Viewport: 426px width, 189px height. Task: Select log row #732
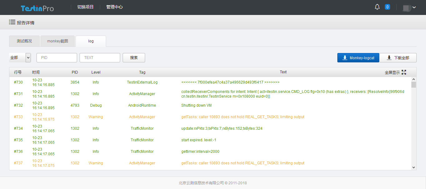pyautogui.click(x=210, y=105)
